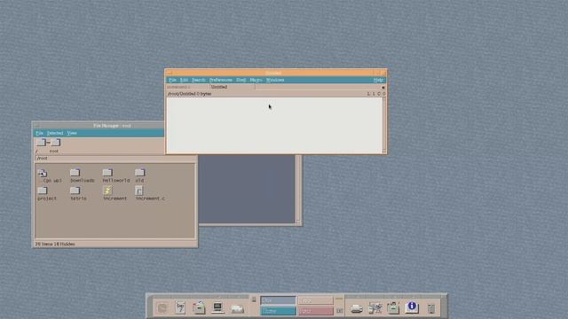568x319 pixels.
Task: Click inside the editor's empty text area
Action: pyautogui.click(x=274, y=125)
